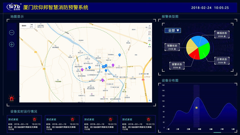Image resolution: width=240 pixels, height=135 pixels.
Task: Click the weather widget on the map
Action: tap(31, 26)
